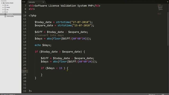This screenshot has height=95, width=169.
Task: Click Line 27, Column status text
Action: click(10, 94)
